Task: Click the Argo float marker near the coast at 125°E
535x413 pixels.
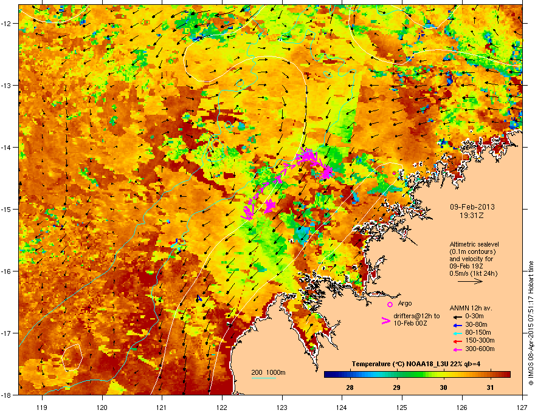Action: pyautogui.click(x=394, y=174)
